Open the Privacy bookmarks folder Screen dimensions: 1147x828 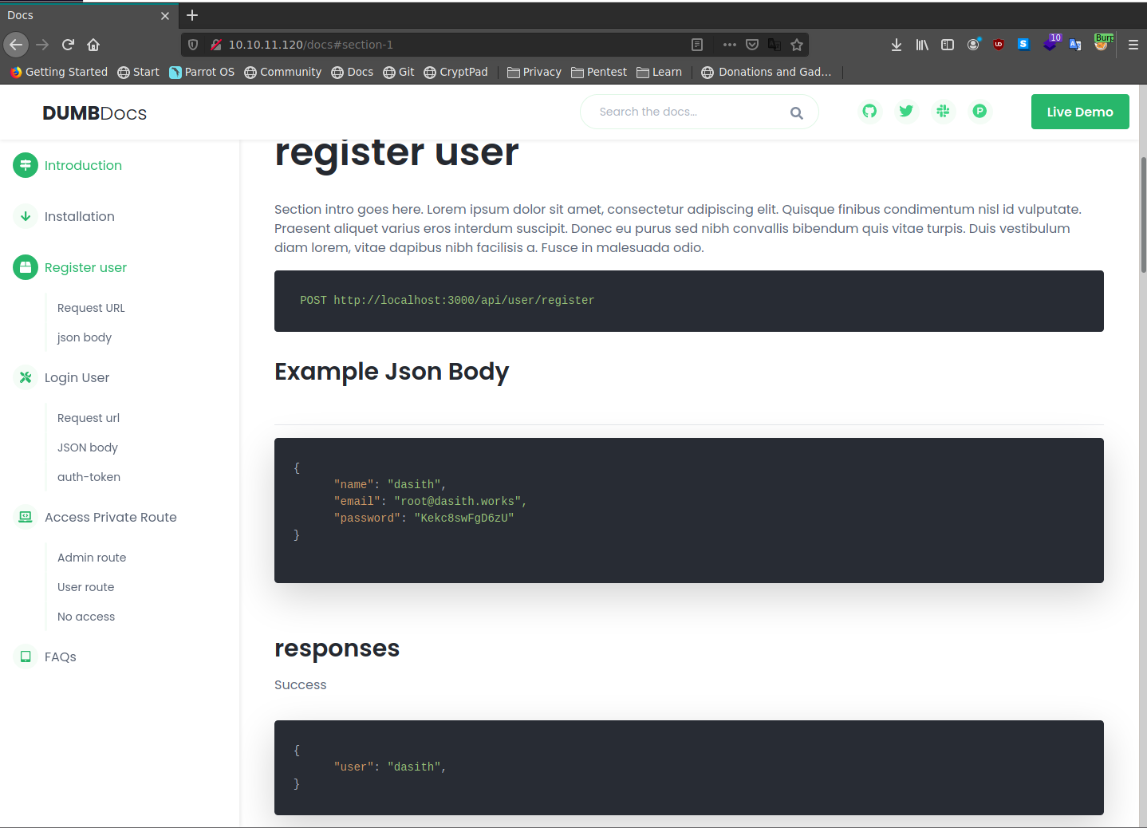tap(534, 72)
